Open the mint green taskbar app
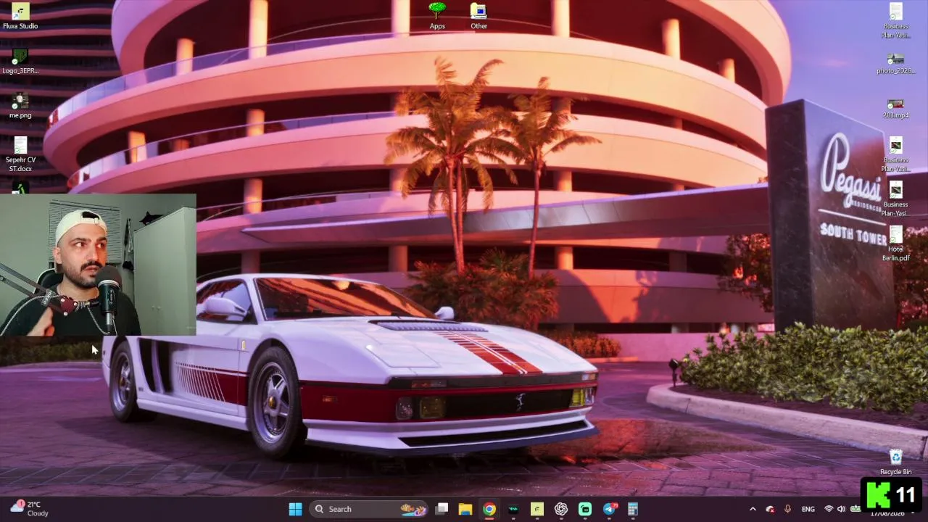This screenshot has height=522, width=928. pos(585,509)
